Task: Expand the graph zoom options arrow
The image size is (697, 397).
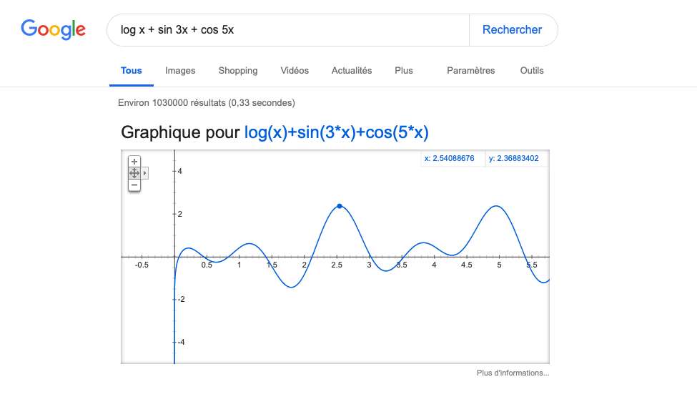Action: (x=145, y=173)
